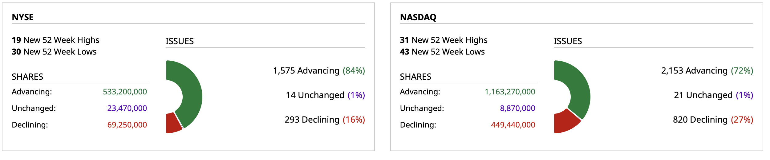Click NYSE declining shares value 69,250,000

click(x=127, y=125)
